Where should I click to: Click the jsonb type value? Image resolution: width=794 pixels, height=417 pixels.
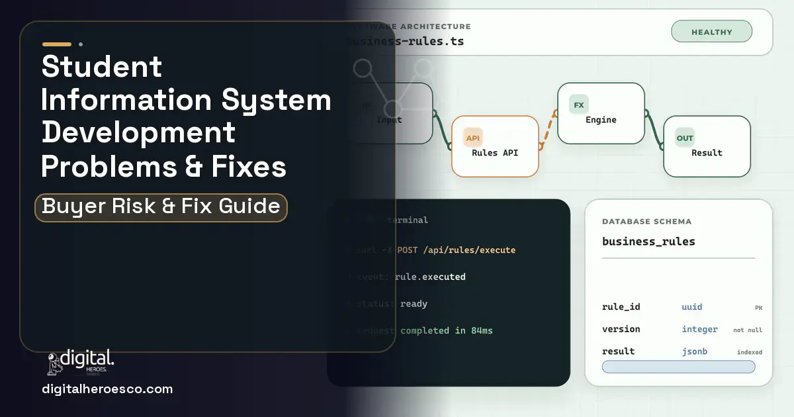pos(694,351)
